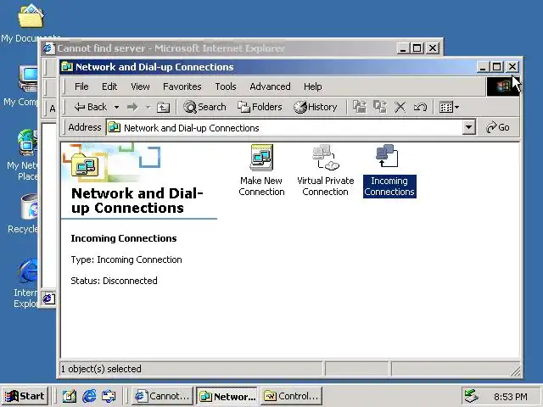Image resolution: width=543 pixels, height=407 pixels.
Task: Go Back using the toolbar Back arrow
Action: pos(91,107)
